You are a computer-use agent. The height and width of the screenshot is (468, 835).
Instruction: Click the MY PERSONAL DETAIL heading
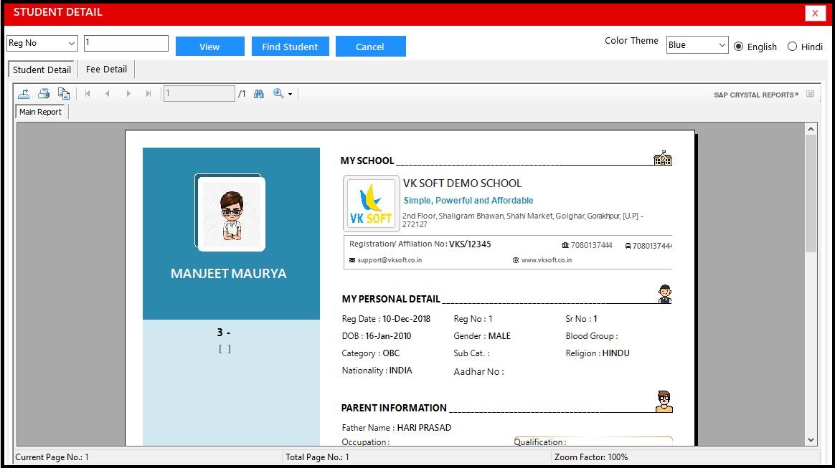click(391, 299)
